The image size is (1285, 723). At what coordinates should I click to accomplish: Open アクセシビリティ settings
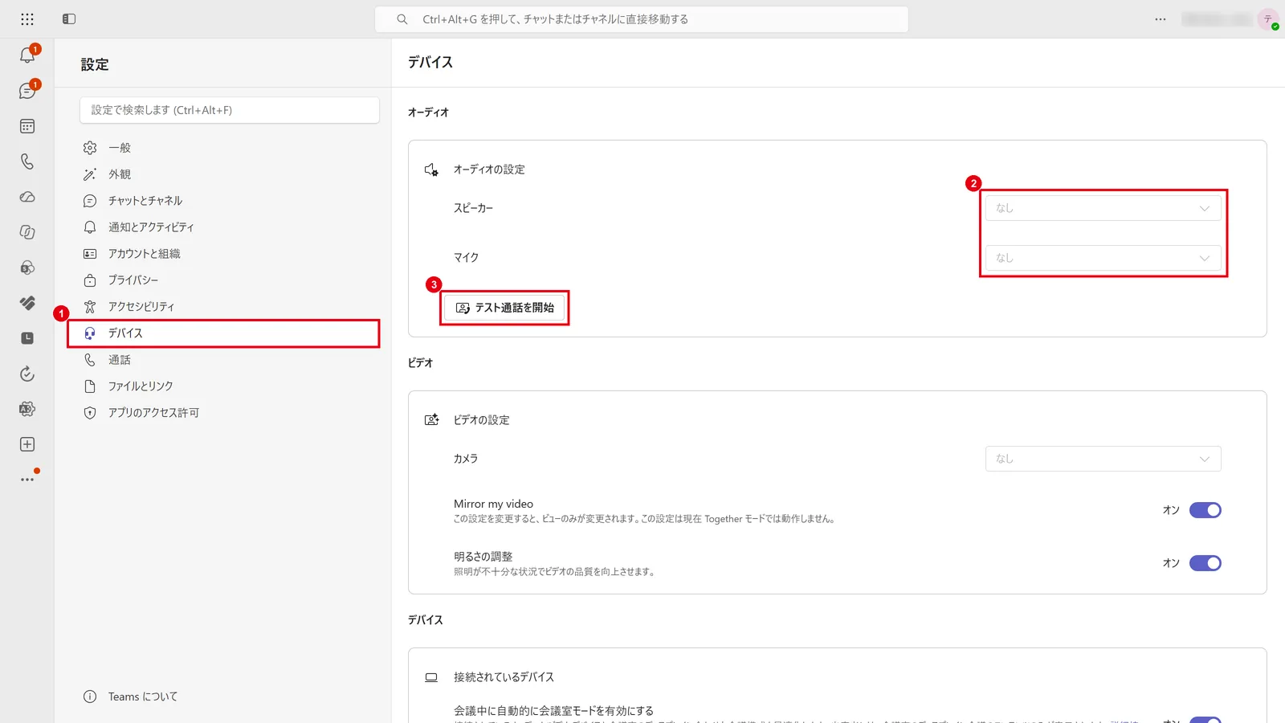(x=230, y=307)
